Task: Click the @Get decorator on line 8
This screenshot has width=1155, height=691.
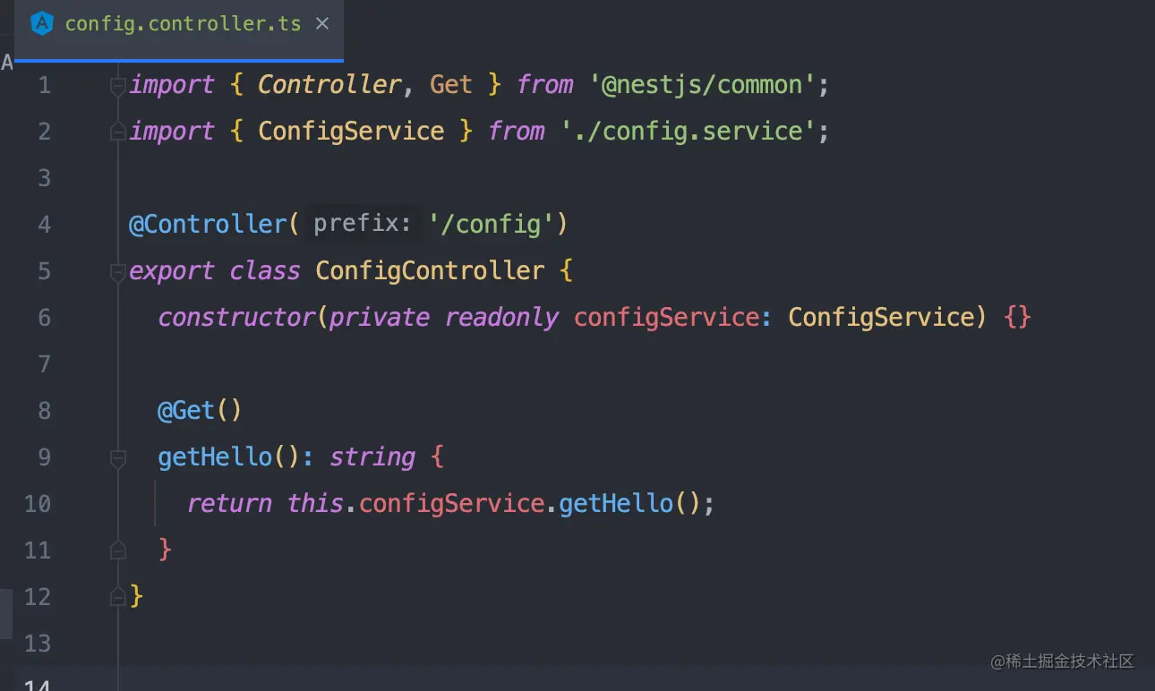Action: point(186,411)
